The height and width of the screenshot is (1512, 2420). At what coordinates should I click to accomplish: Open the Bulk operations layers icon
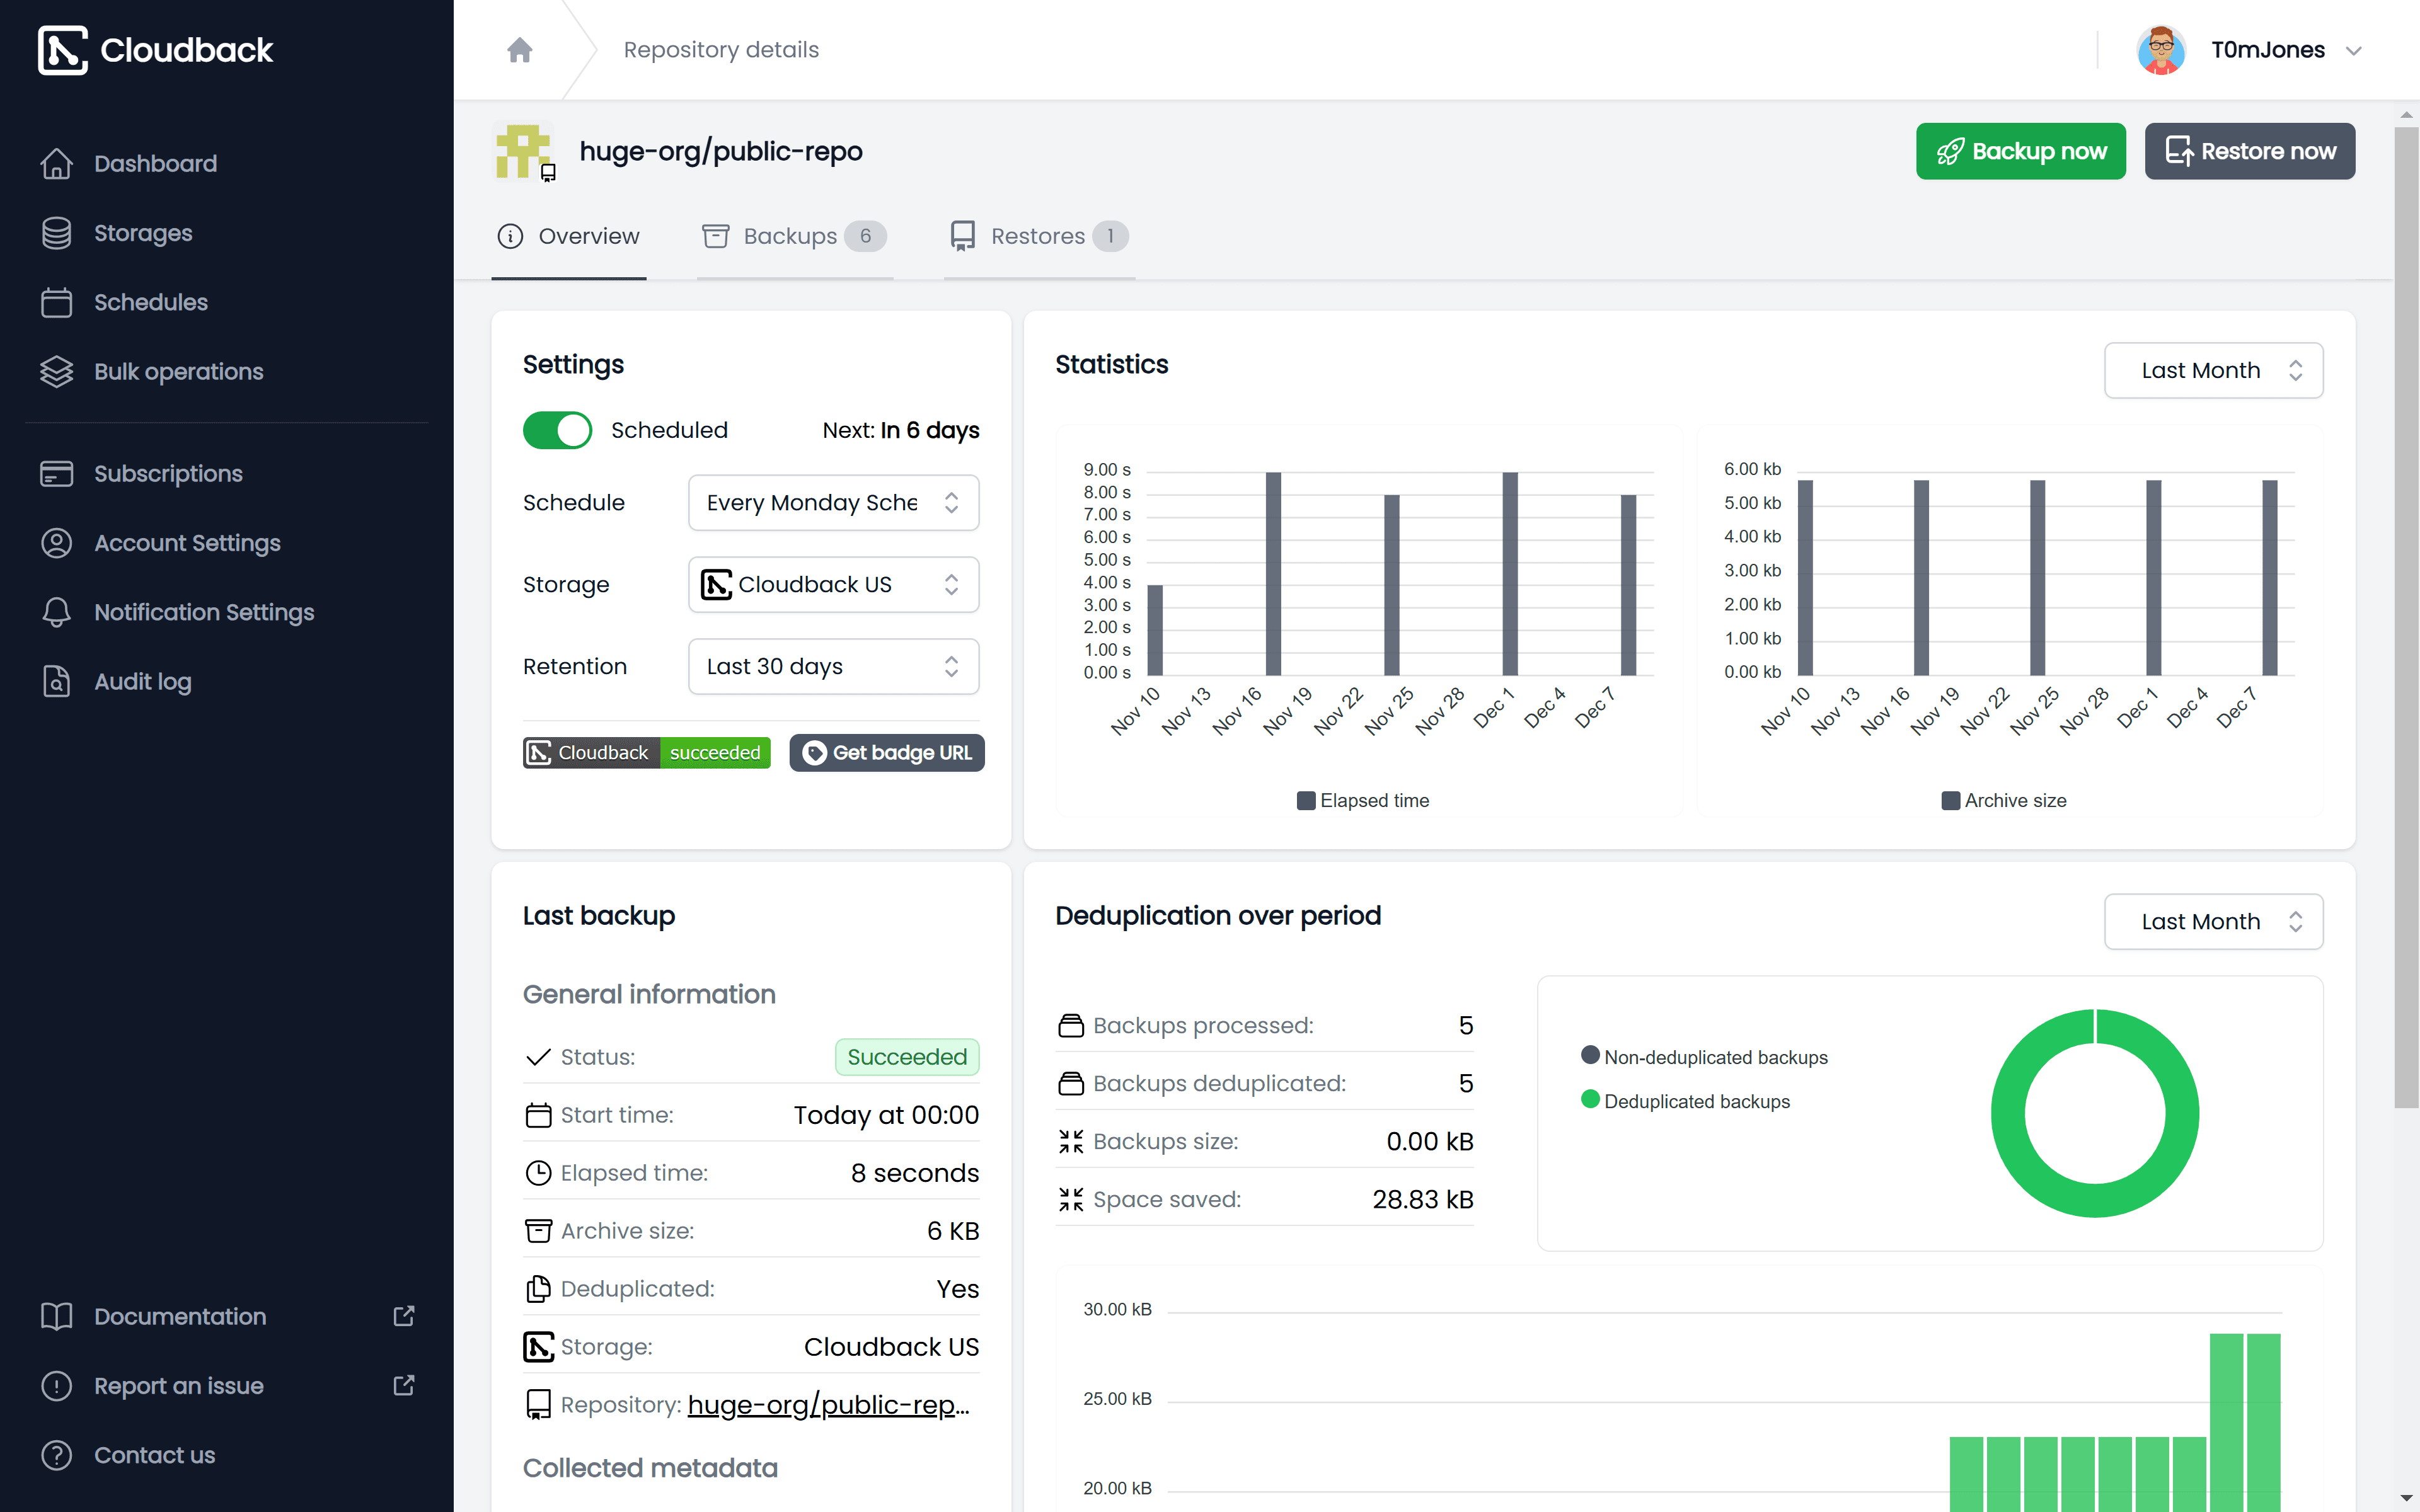(x=56, y=371)
